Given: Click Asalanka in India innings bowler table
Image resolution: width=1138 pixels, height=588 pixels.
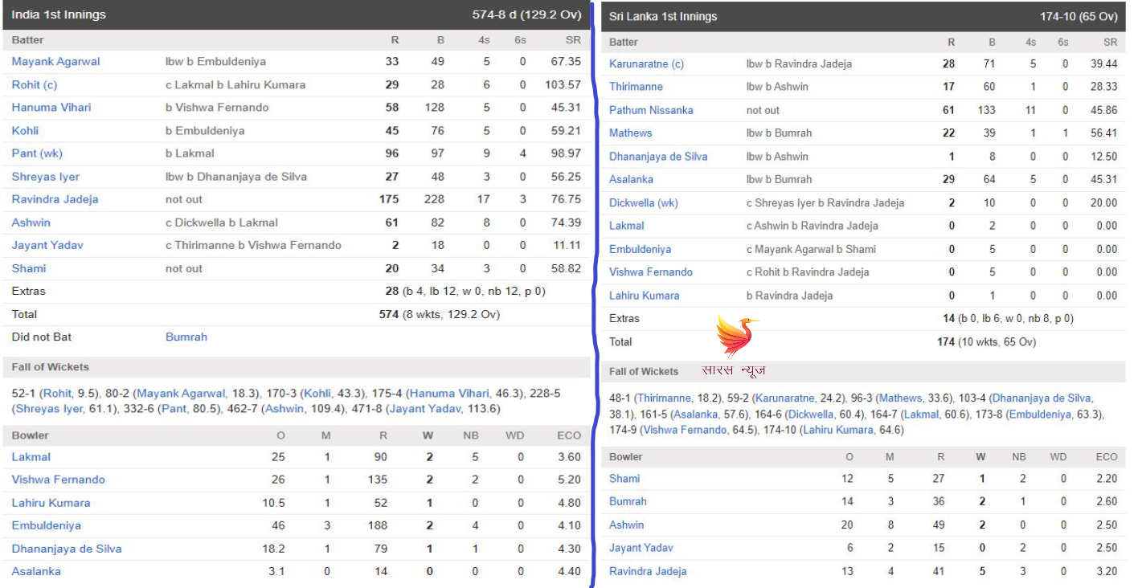Looking at the screenshot, I should (x=36, y=571).
